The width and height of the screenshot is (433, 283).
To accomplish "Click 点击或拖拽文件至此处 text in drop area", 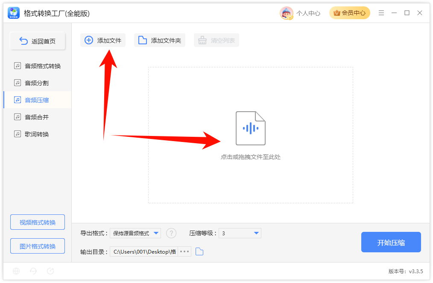I will click(x=251, y=157).
